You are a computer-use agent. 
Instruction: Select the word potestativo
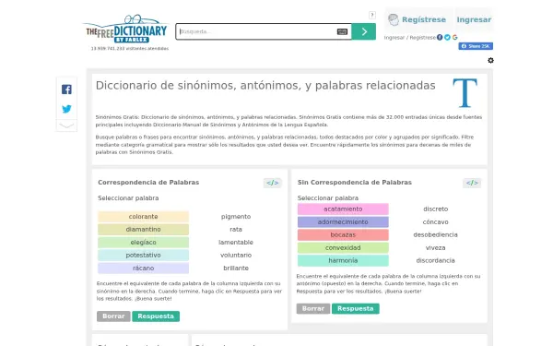[143, 255]
